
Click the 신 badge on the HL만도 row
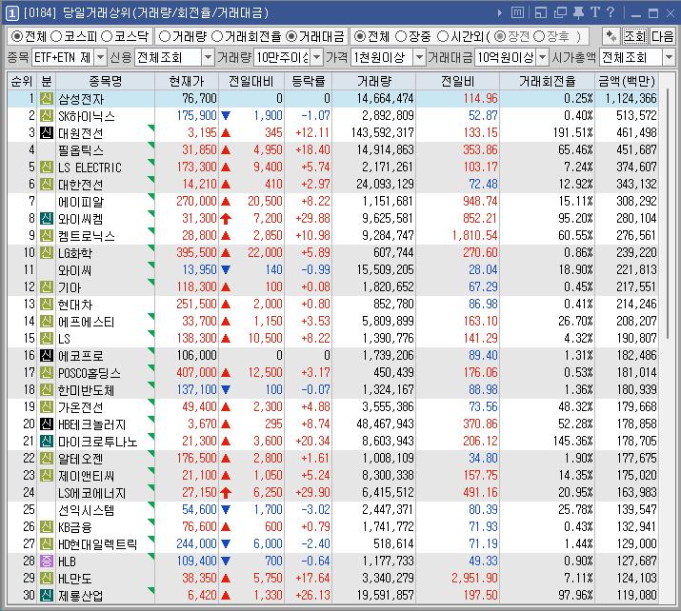tap(47, 578)
